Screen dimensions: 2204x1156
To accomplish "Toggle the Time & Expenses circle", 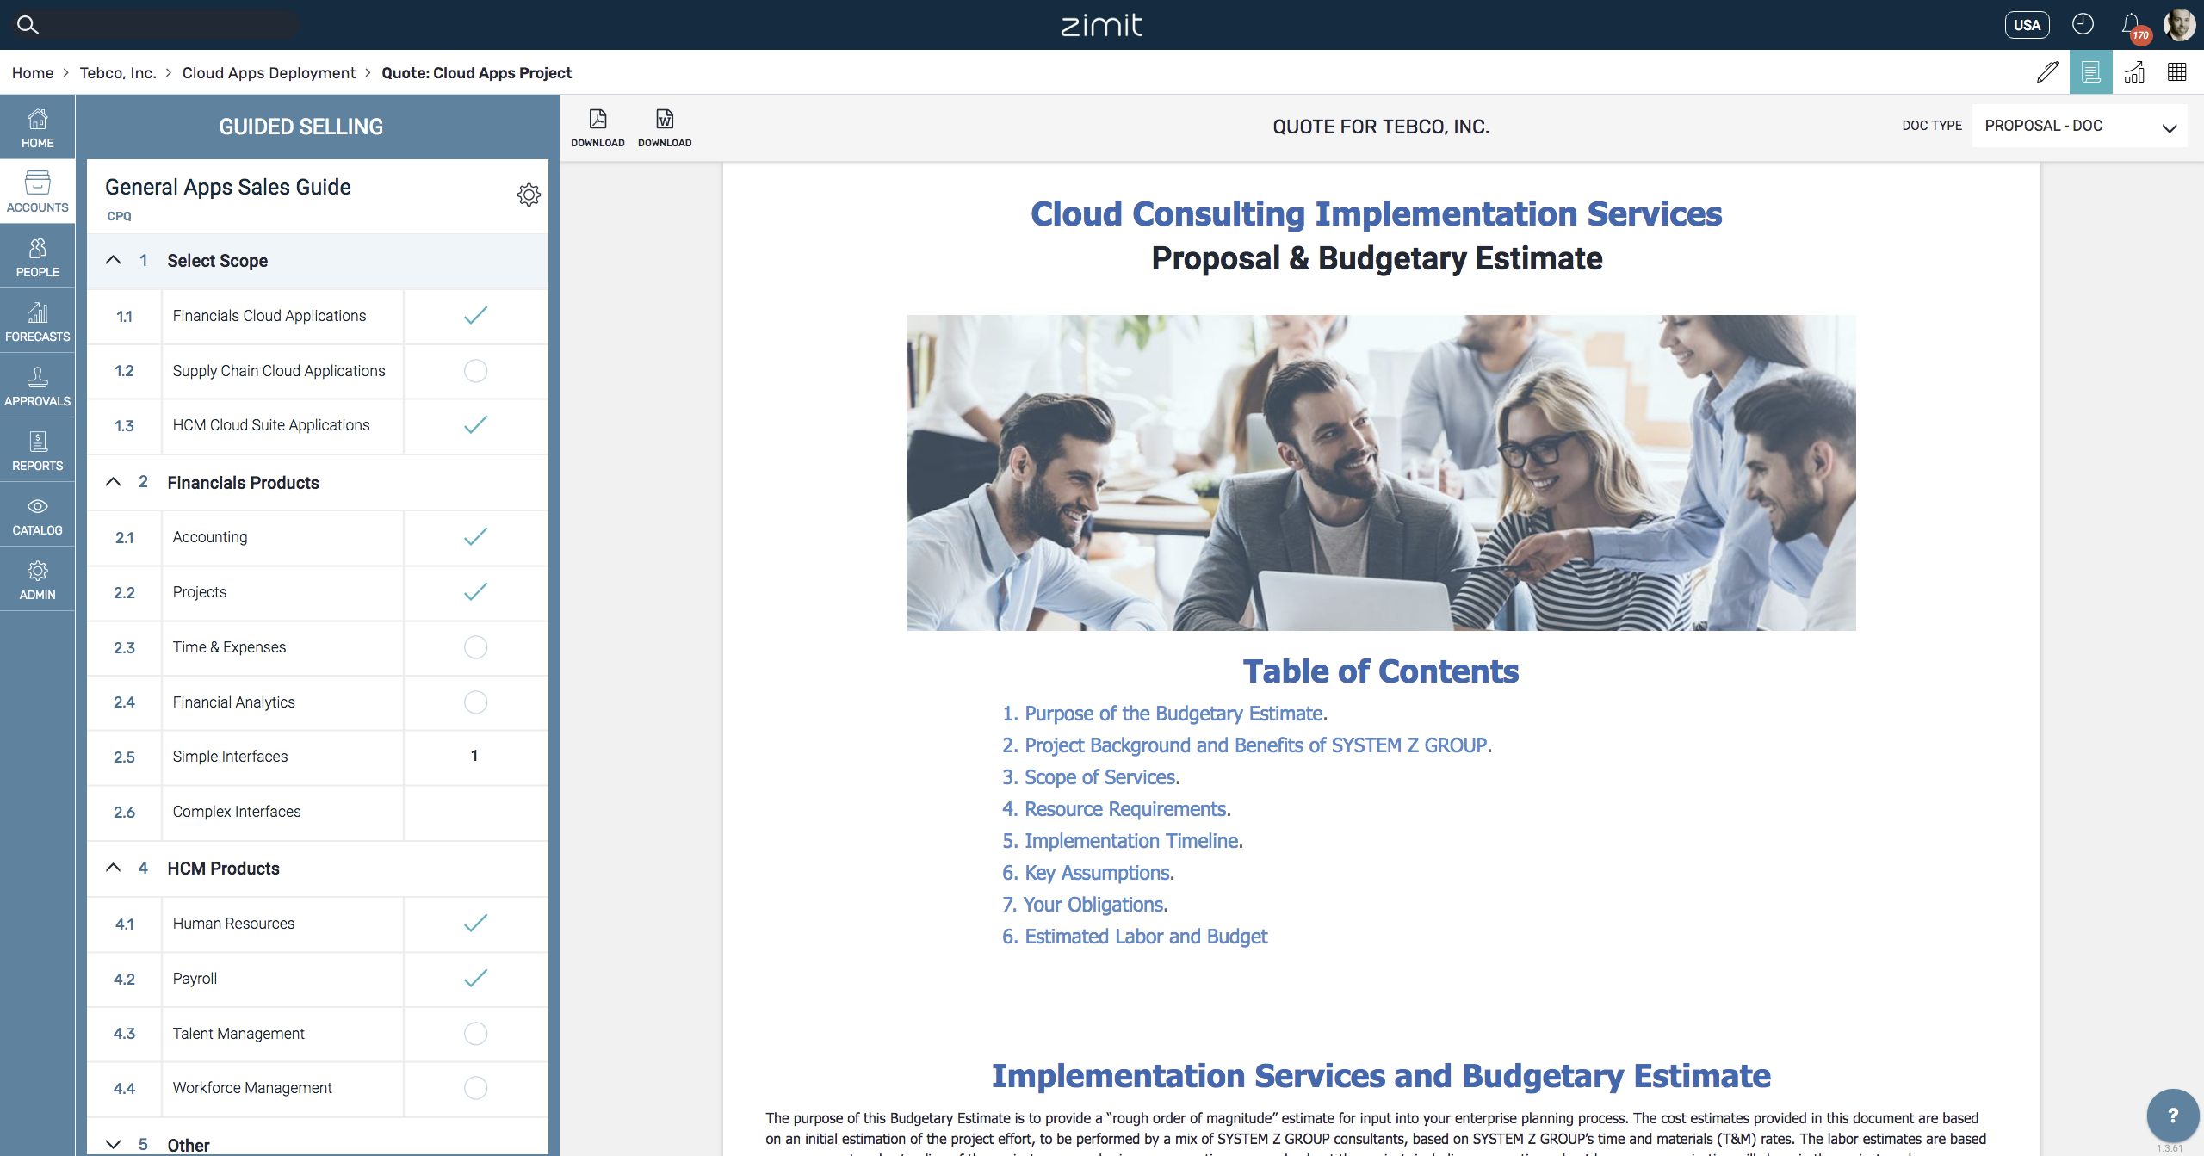I will [x=475, y=647].
